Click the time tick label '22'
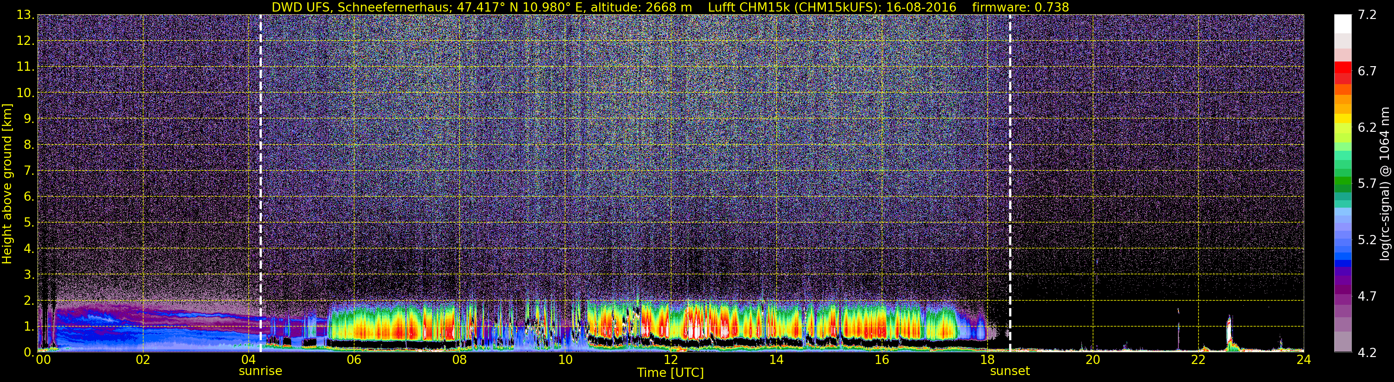1394x382 pixels. 1198,360
